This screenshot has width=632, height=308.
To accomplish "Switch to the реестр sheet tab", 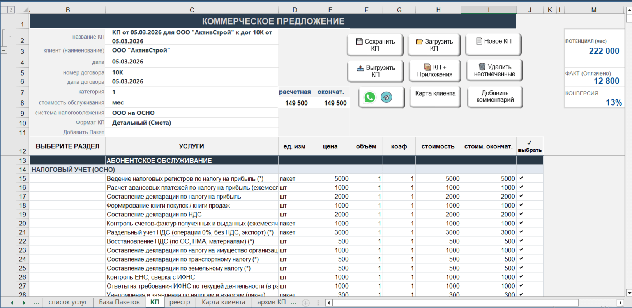I will pyautogui.click(x=180, y=302).
